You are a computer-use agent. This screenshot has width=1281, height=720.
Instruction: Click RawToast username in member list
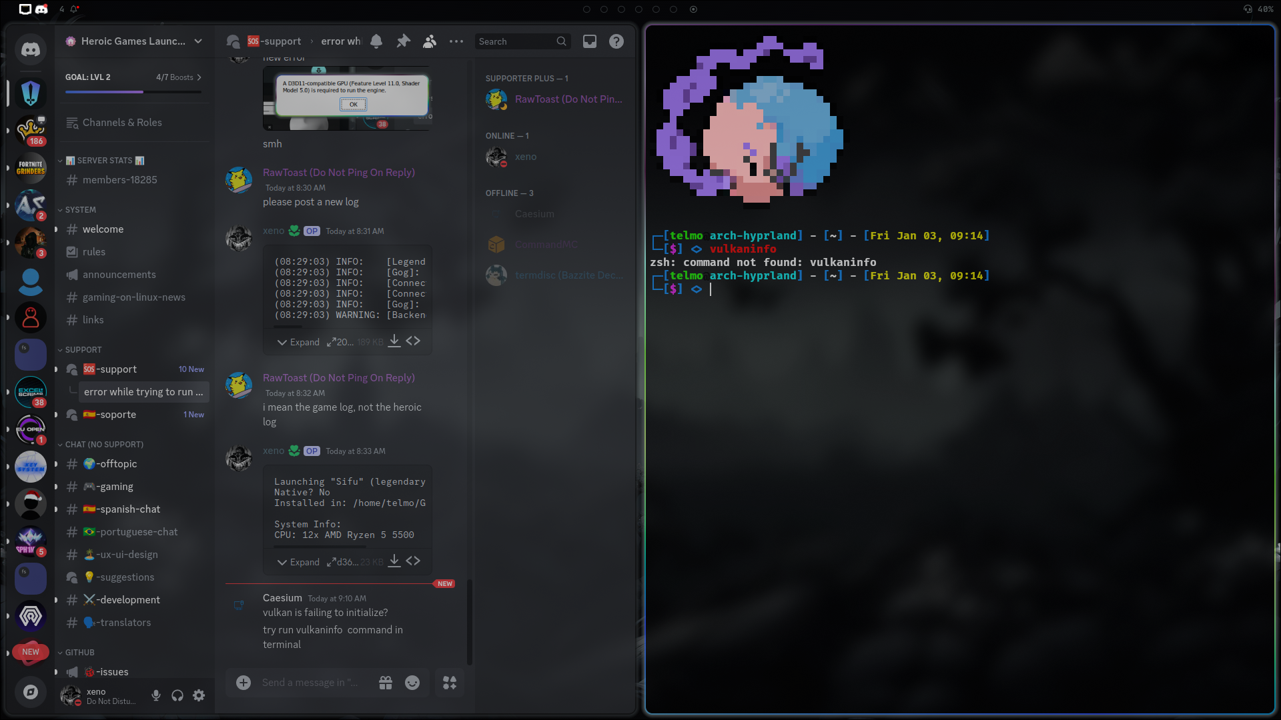[568, 99]
